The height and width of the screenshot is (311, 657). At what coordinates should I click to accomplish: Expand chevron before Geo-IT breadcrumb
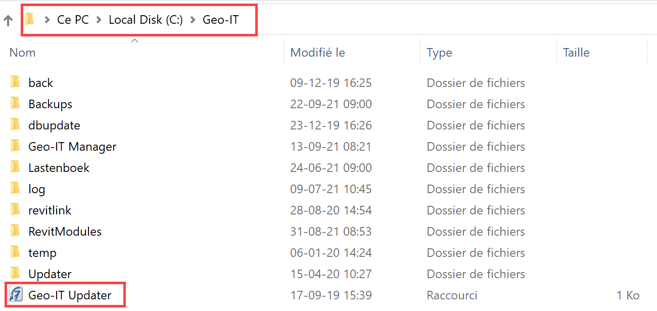pos(193,20)
